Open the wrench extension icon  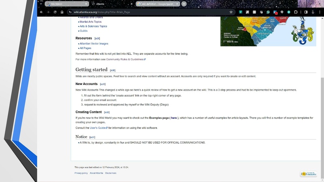point(247,12)
